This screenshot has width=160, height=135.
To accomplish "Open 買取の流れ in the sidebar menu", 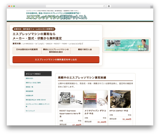I will [29, 79].
